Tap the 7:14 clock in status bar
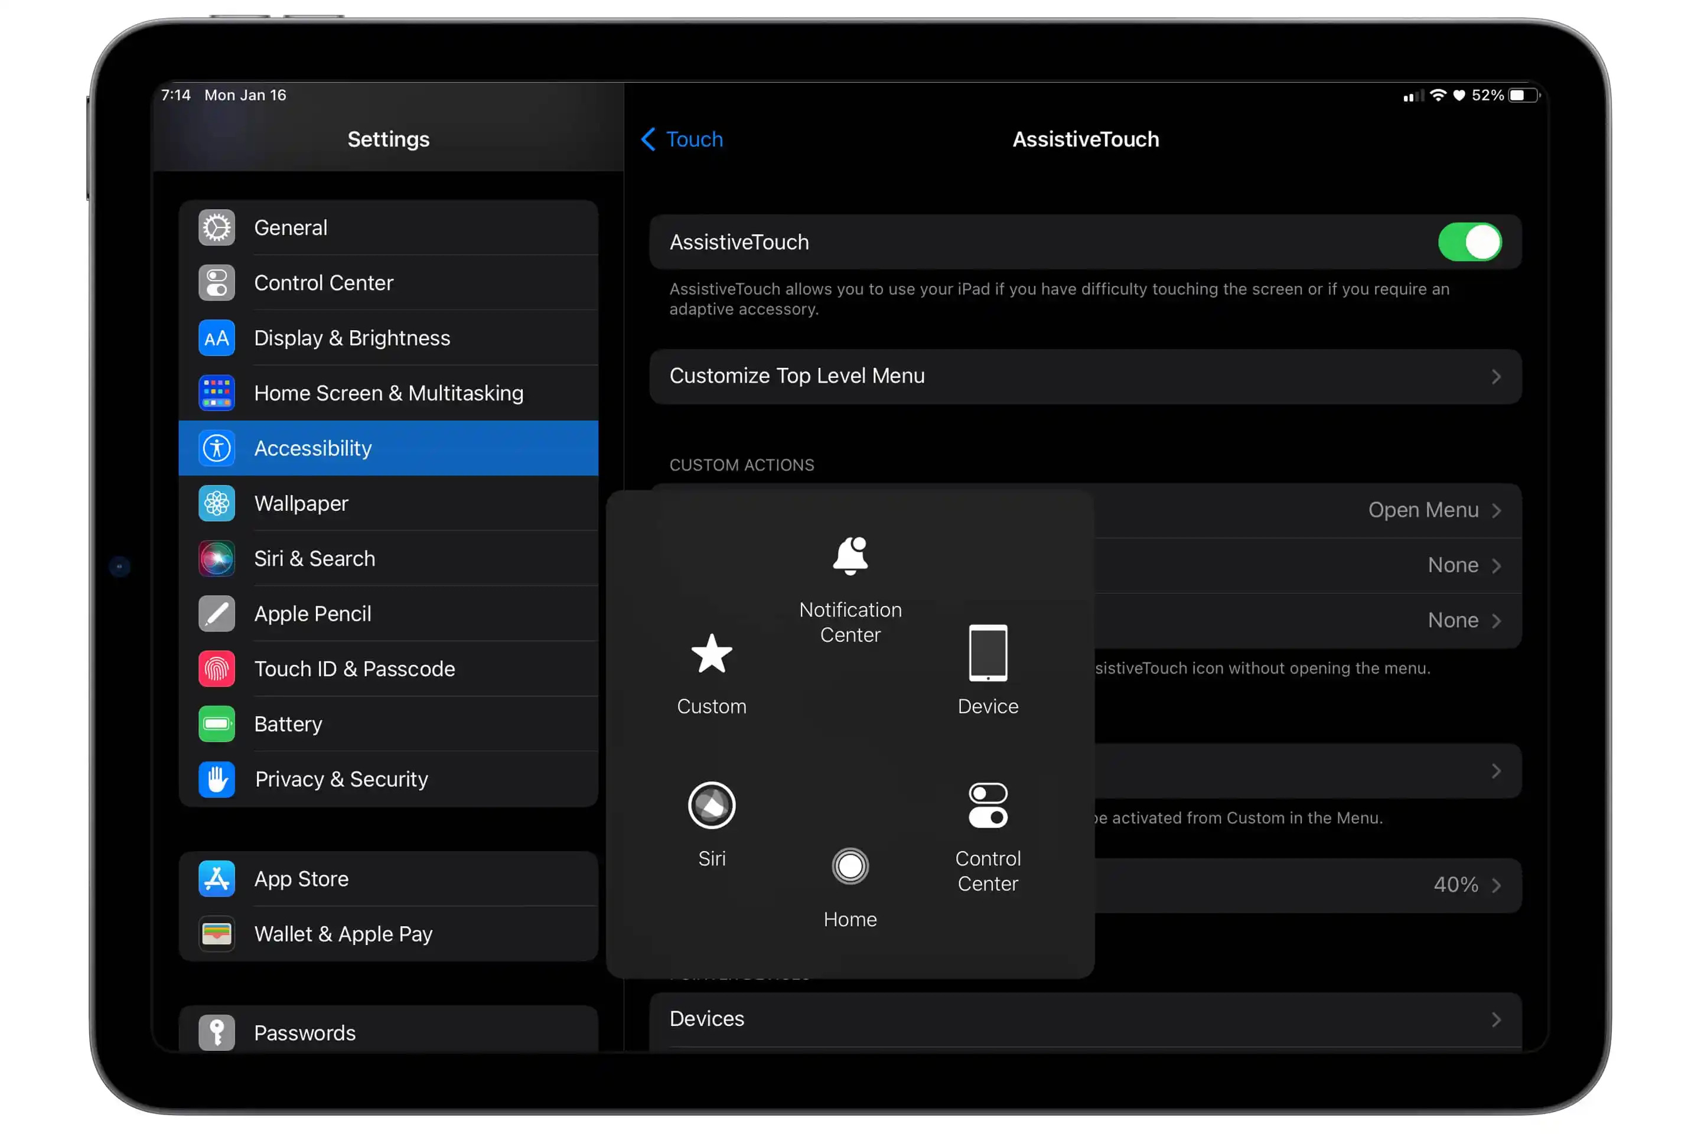 (x=176, y=96)
